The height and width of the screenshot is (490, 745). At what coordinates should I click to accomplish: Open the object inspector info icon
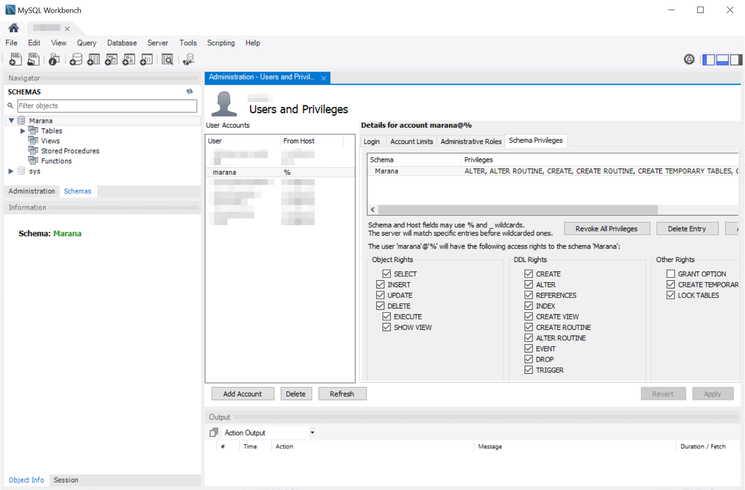pos(54,59)
